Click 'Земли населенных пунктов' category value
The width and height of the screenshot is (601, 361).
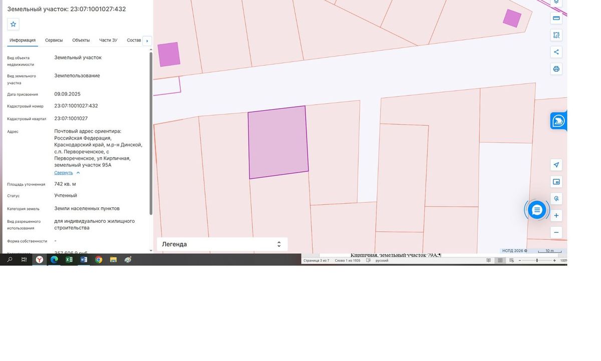pos(87,208)
